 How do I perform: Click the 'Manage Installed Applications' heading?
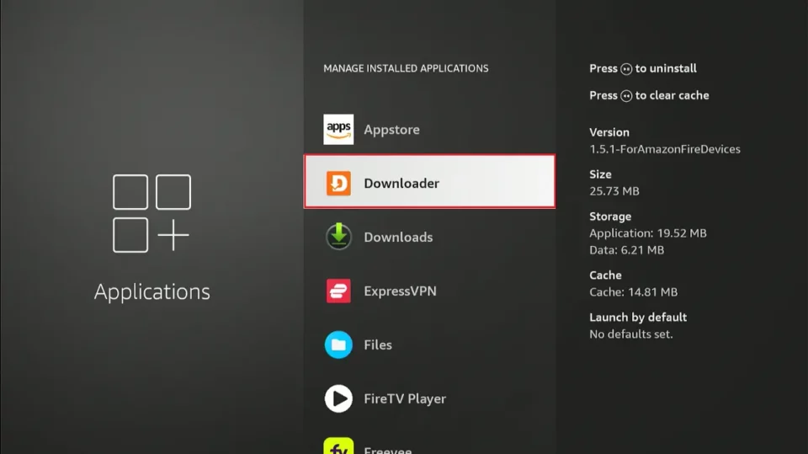(x=406, y=68)
